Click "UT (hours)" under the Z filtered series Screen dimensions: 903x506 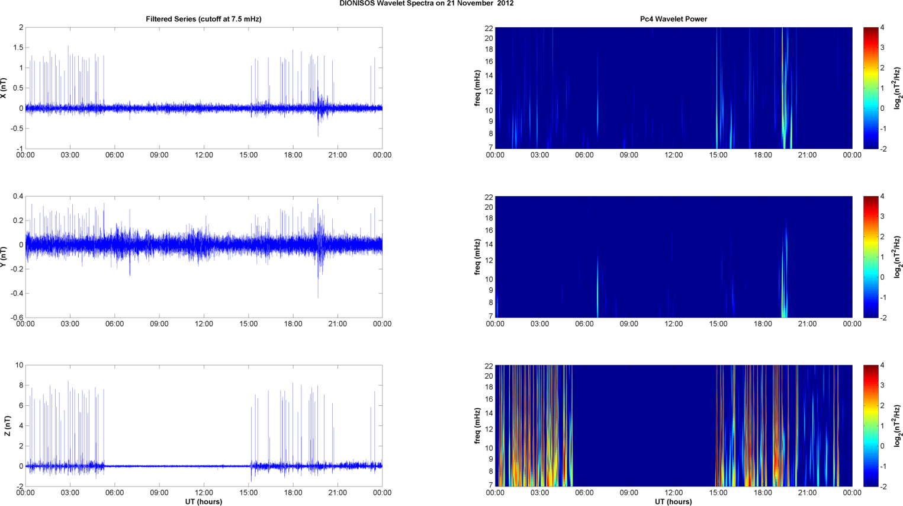click(204, 501)
